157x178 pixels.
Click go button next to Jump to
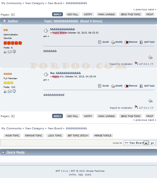tap(152, 143)
